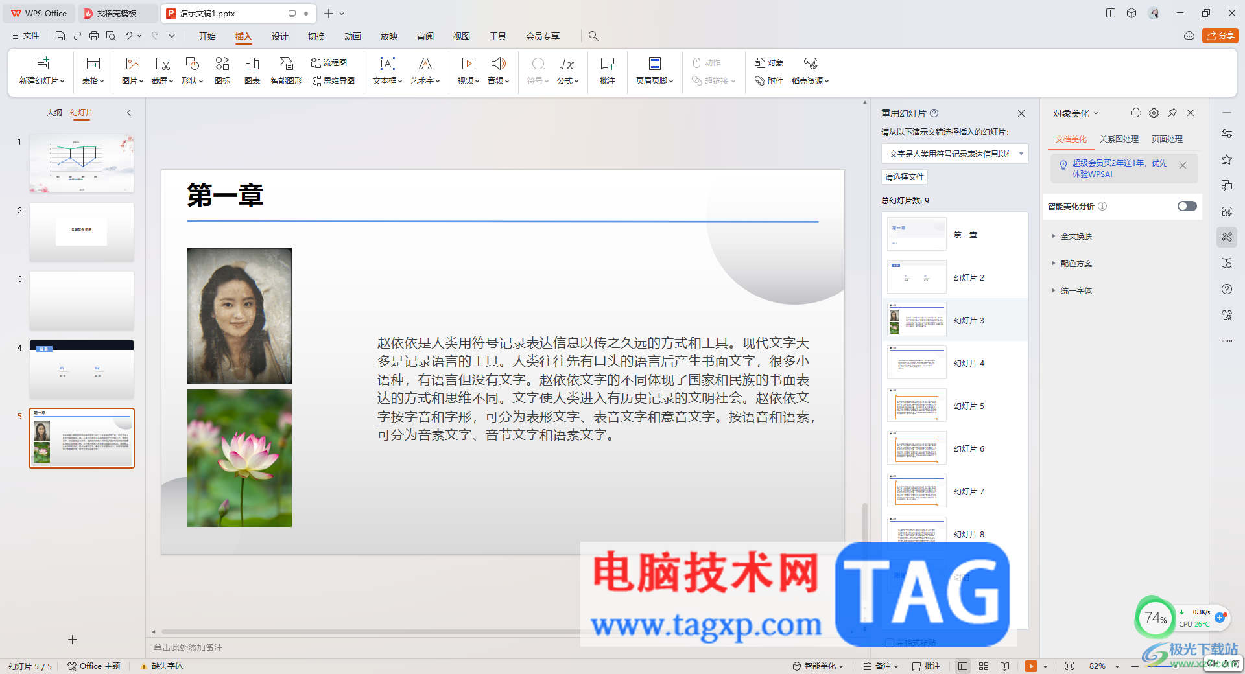This screenshot has height=674, width=1245.
Task: Open the 流程图 flowchart tool
Action: click(329, 62)
